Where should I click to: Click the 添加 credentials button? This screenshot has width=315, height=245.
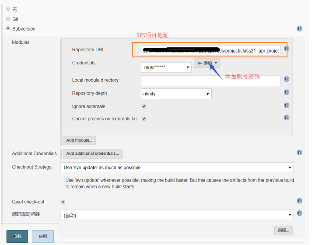(x=207, y=63)
